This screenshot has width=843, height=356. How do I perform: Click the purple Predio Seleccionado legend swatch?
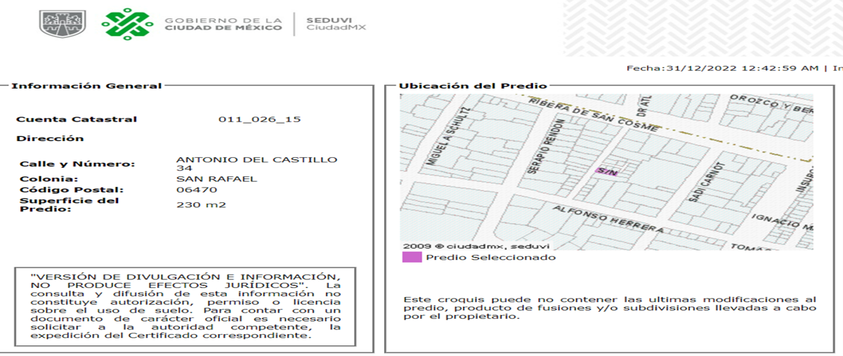point(411,257)
